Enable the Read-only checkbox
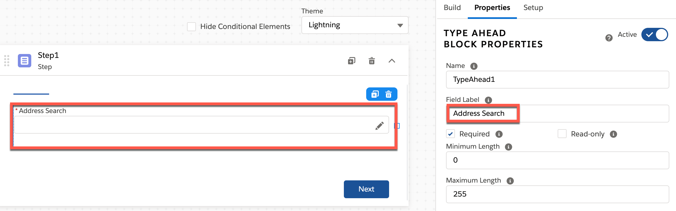This screenshot has width=676, height=211. click(x=562, y=134)
